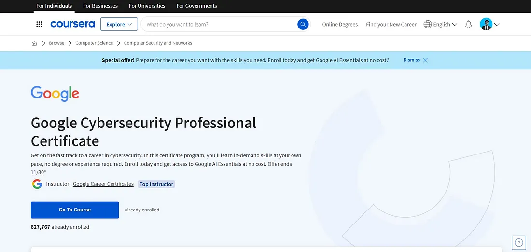Focus the What do you want to learn field

pos(220,25)
